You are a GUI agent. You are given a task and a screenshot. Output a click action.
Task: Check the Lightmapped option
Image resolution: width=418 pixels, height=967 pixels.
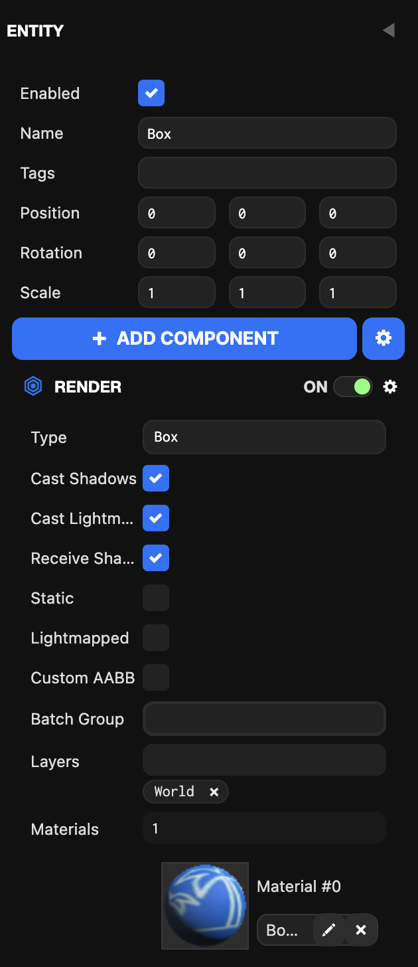point(156,638)
